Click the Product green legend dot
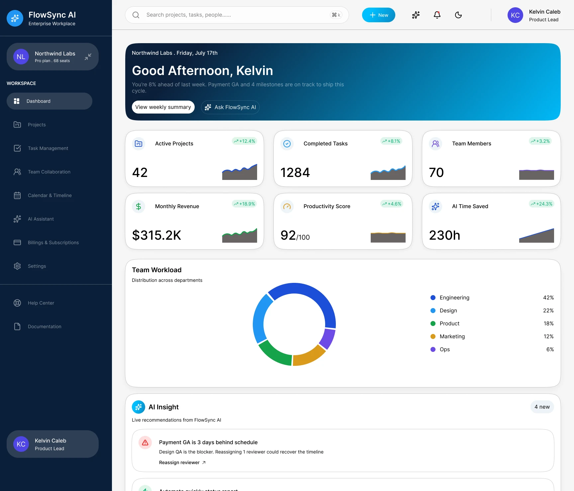Screen dimensions: 574x491 coord(433,324)
